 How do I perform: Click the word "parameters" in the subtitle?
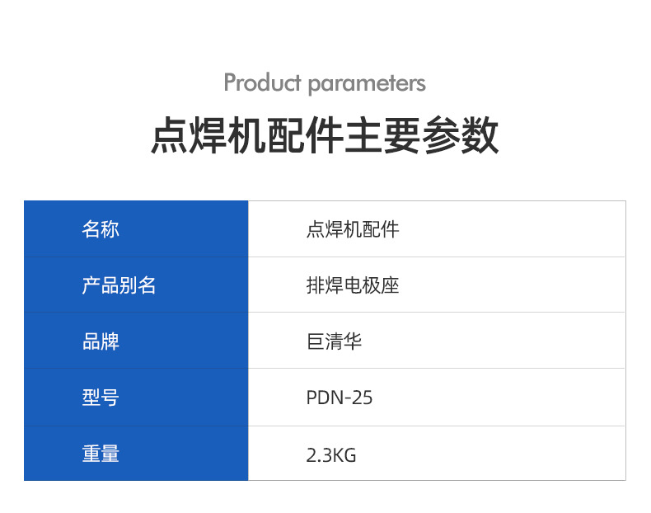(x=367, y=83)
